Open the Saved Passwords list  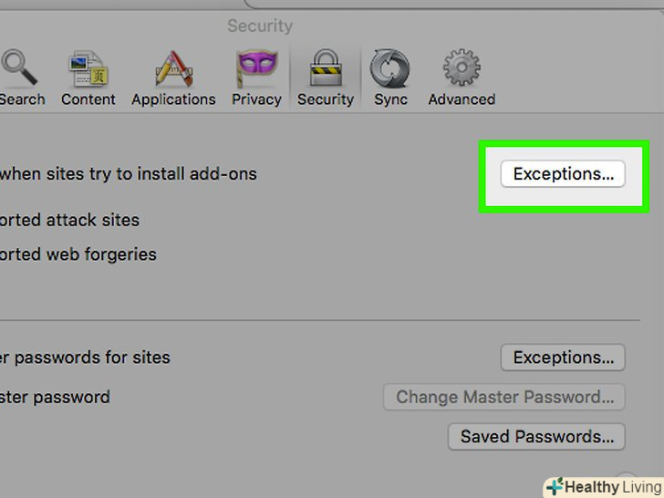(x=536, y=437)
